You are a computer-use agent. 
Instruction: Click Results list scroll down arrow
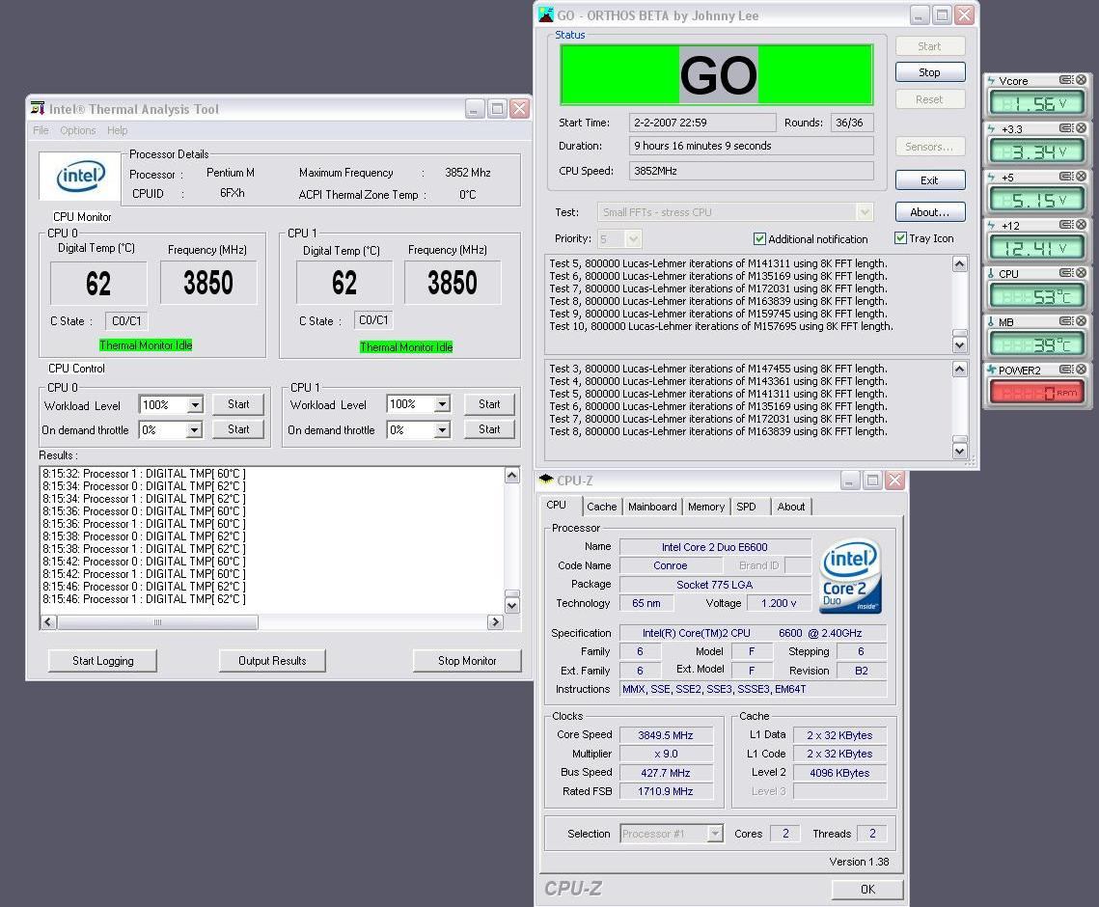click(512, 605)
